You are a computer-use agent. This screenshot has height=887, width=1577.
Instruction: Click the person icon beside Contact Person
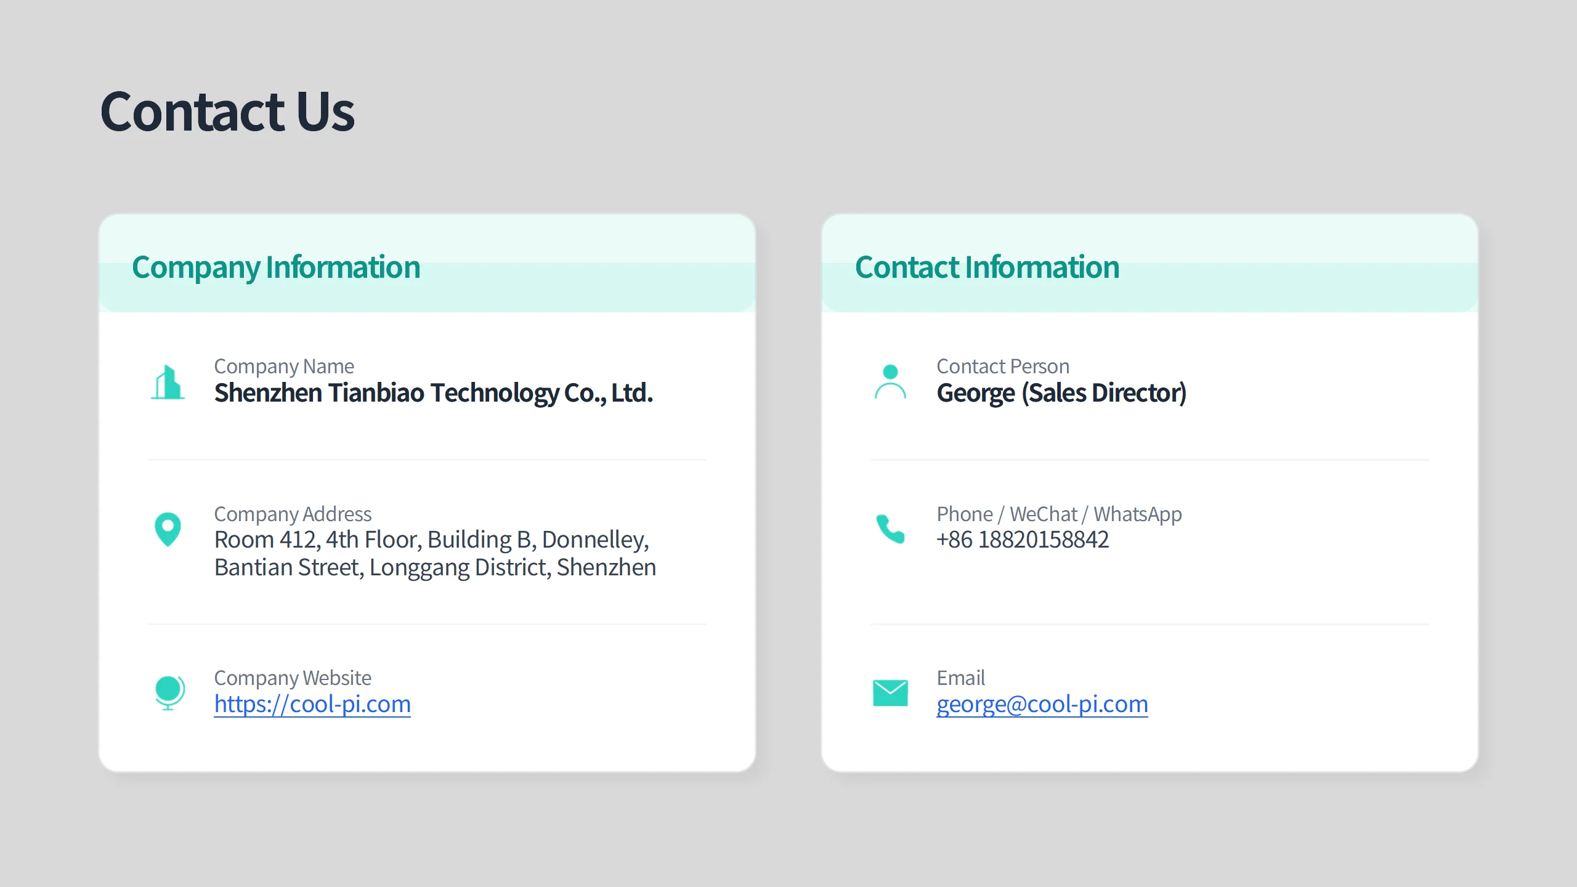pyautogui.click(x=890, y=382)
